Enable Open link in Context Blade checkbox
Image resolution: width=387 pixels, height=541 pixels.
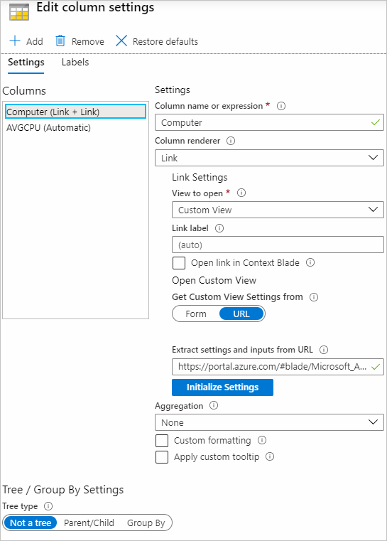179,263
